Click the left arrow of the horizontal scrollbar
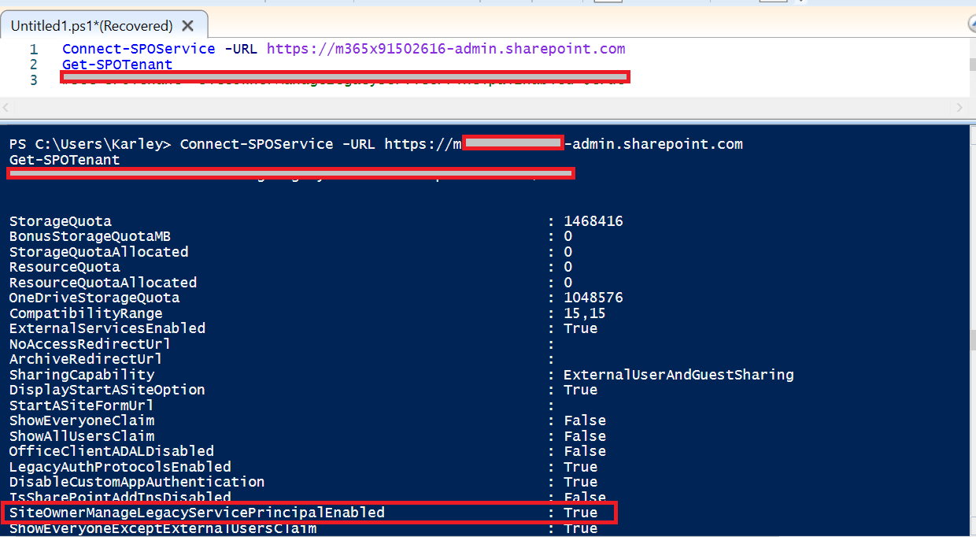The image size is (976, 537). point(6,106)
